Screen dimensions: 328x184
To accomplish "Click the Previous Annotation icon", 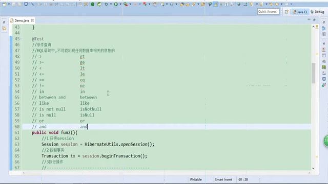I will pos(261,4).
